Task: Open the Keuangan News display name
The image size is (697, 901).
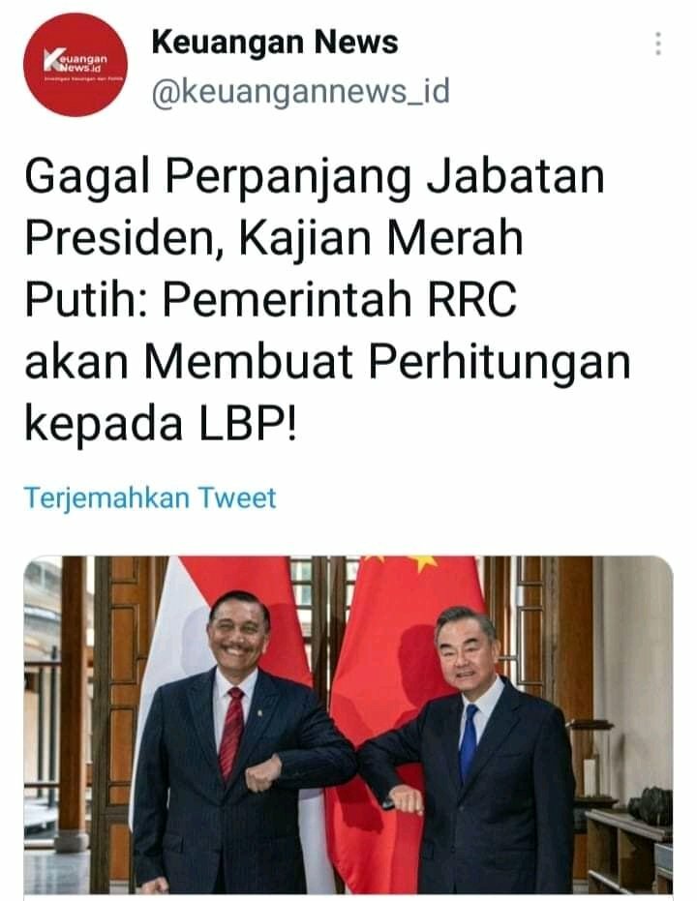Action: click(x=275, y=43)
